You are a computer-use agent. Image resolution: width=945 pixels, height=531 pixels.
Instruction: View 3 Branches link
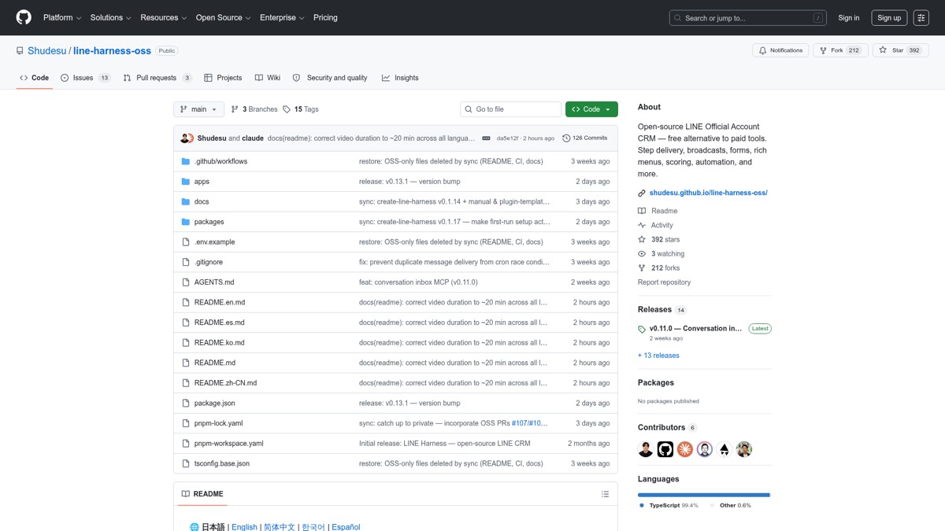coord(254,109)
